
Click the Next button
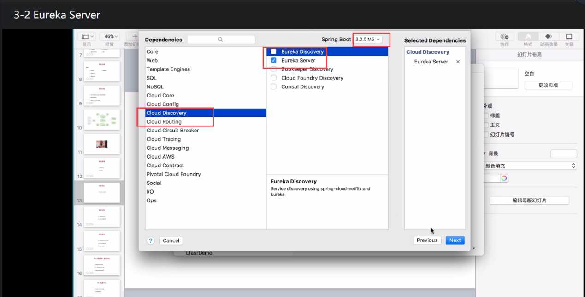pos(455,240)
